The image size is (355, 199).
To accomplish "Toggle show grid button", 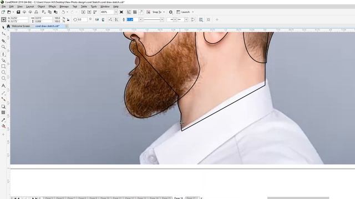I will click(x=135, y=12).
